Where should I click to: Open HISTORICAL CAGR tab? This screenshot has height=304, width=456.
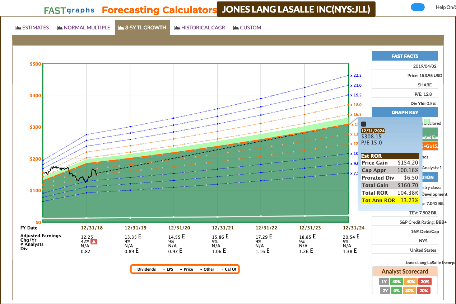click(200, 28)
